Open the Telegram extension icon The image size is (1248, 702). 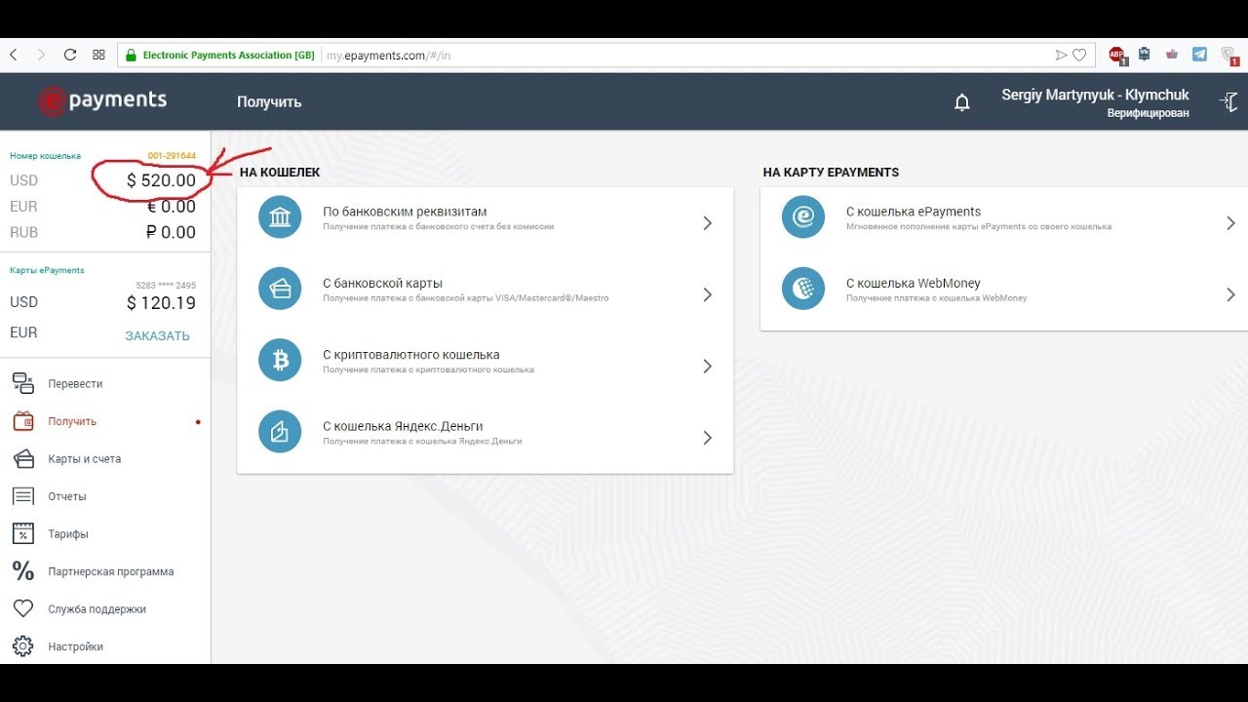tap(1199, 55)
